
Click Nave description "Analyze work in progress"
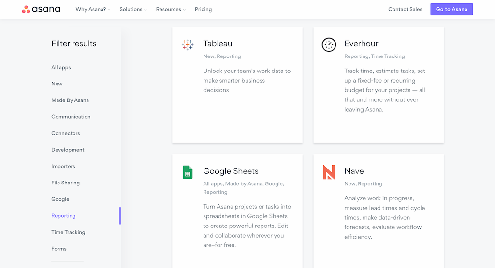384,218
